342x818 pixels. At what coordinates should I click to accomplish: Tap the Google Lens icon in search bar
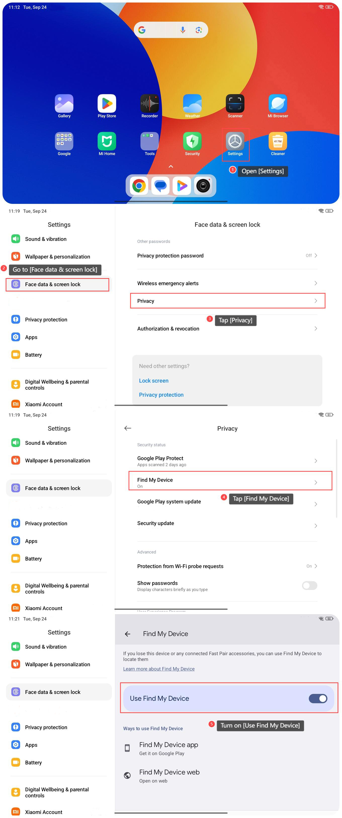199,30
